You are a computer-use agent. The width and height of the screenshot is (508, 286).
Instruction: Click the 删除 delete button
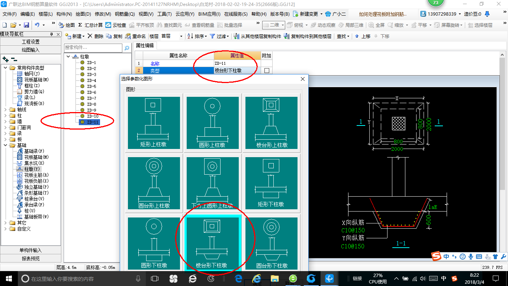click(96, 36)
